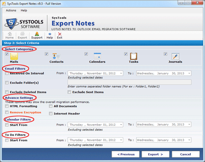Screen dimensions: 205x162
Task: Open the Actions menu
Action: [x=11, y=10]
